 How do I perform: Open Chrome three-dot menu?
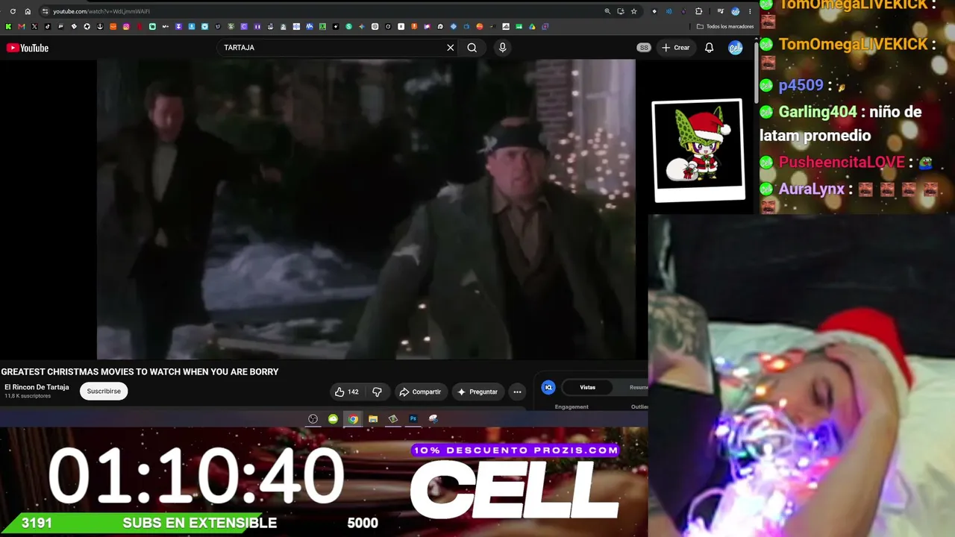750,11
